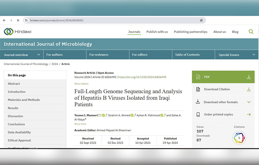
Task: Select the Table of Contents tab
Action: pyautogui.click(x=187, y=55)
